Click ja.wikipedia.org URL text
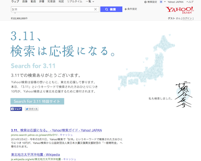 (x=36, y=159)
